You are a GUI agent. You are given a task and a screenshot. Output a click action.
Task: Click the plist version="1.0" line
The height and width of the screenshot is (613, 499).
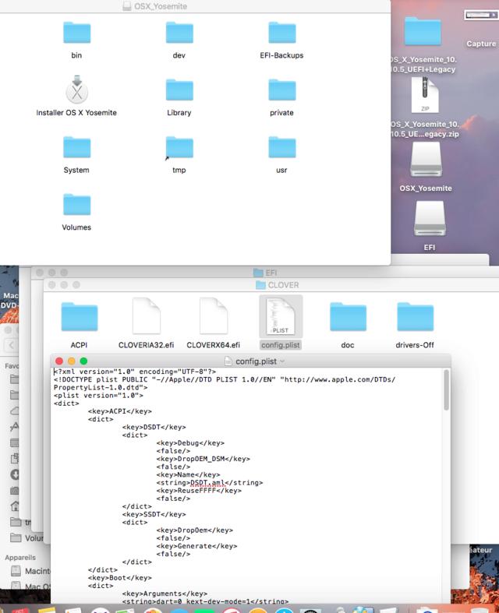point(98,396)
